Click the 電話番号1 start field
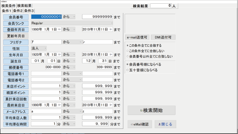This screenshot has width=238, height=134. (46, 73)
